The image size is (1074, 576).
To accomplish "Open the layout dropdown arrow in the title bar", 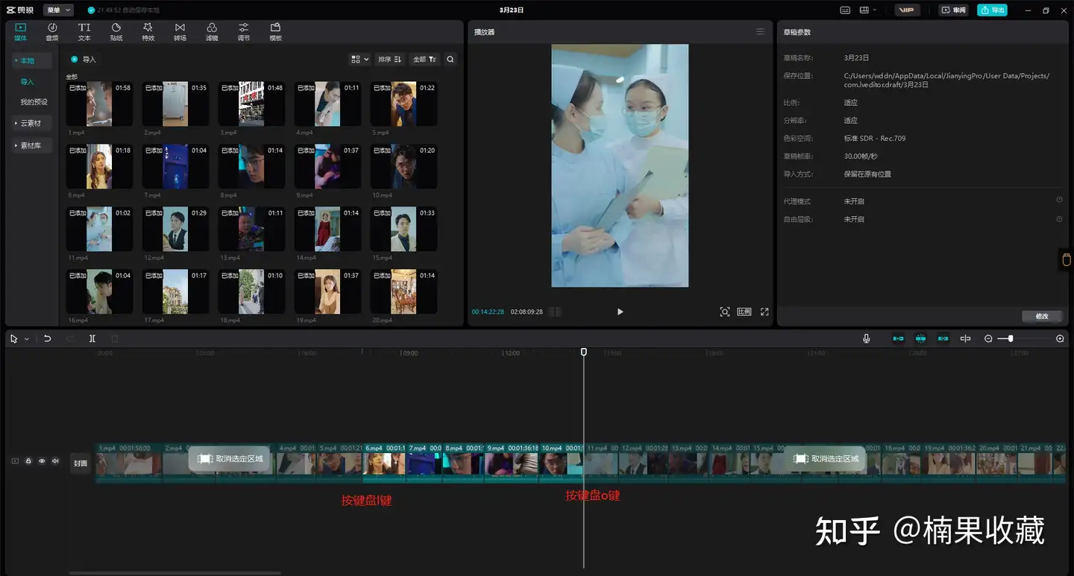I will 874,10.
